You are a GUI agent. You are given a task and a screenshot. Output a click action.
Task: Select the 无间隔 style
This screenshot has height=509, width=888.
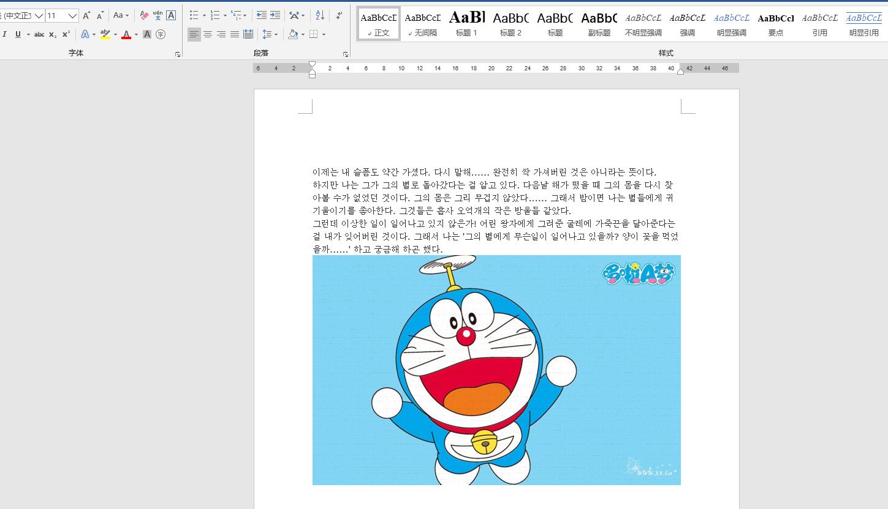[x=422, y=24]
